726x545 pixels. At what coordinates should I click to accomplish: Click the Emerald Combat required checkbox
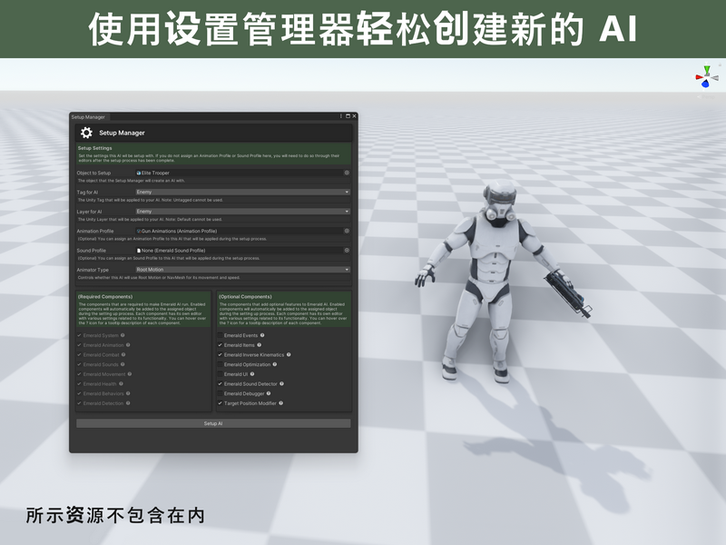point(80,354)
